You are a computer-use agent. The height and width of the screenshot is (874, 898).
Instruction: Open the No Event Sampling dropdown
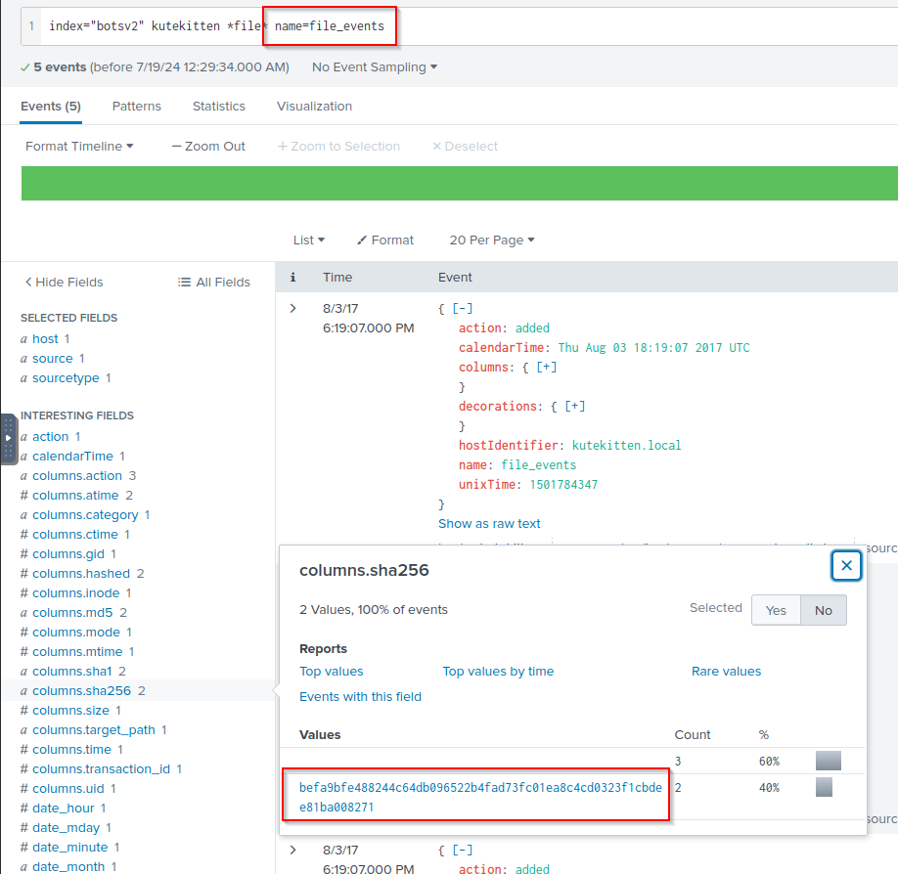375,67
